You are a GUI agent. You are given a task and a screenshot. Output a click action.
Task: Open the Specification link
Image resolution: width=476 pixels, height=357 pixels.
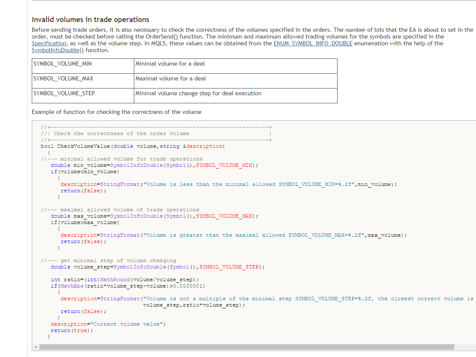(49, 43)
